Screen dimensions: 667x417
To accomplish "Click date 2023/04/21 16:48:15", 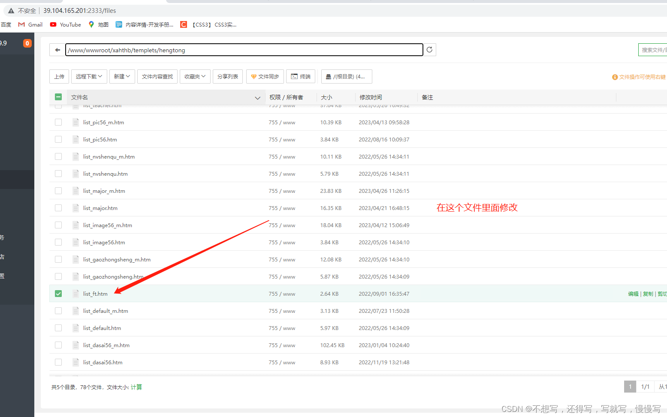I will tap(384, 208).
